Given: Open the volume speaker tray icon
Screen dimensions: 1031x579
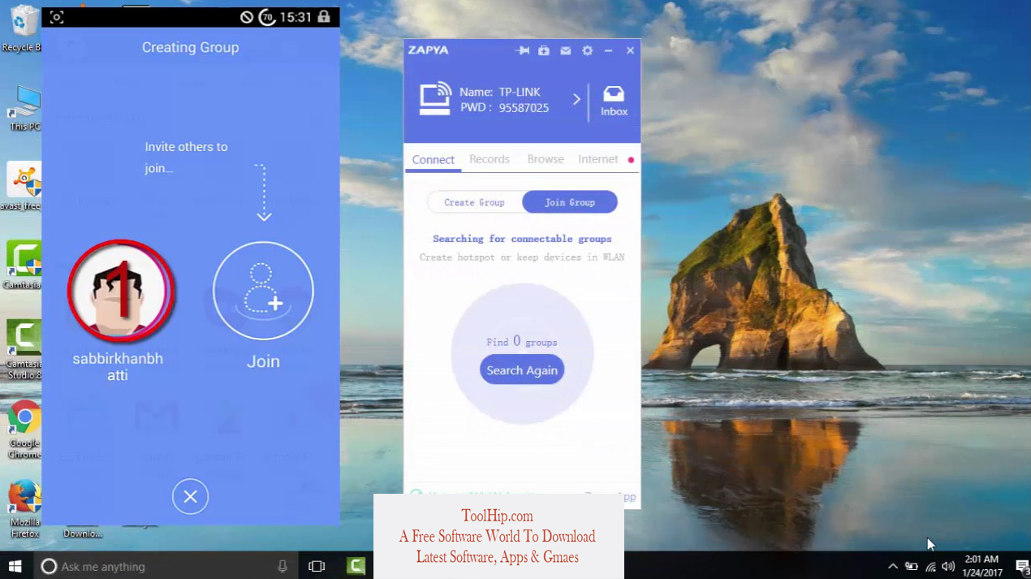Looking at the screenshot, I should click(948, 566).
